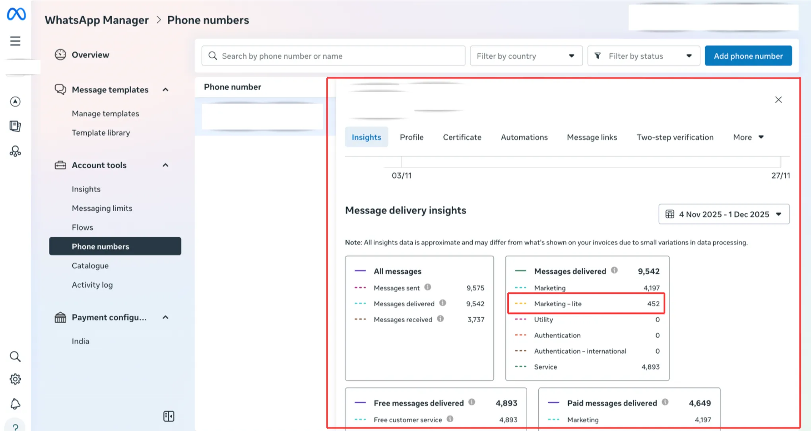811x431 pixels.
Task: Switch to the Profile tab
Action: point(411,137)
